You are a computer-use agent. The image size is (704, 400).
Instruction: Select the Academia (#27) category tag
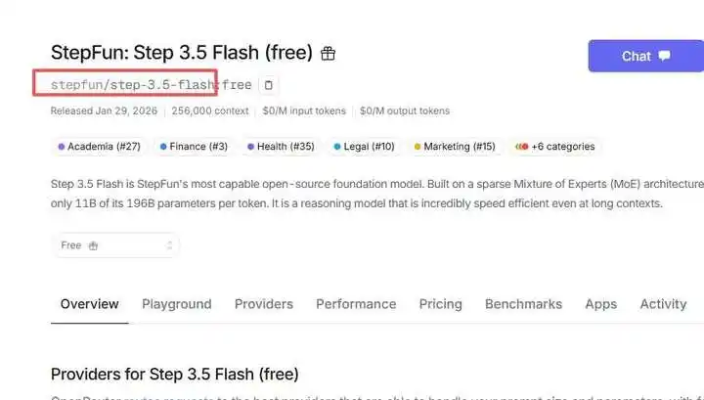point(100,147)
